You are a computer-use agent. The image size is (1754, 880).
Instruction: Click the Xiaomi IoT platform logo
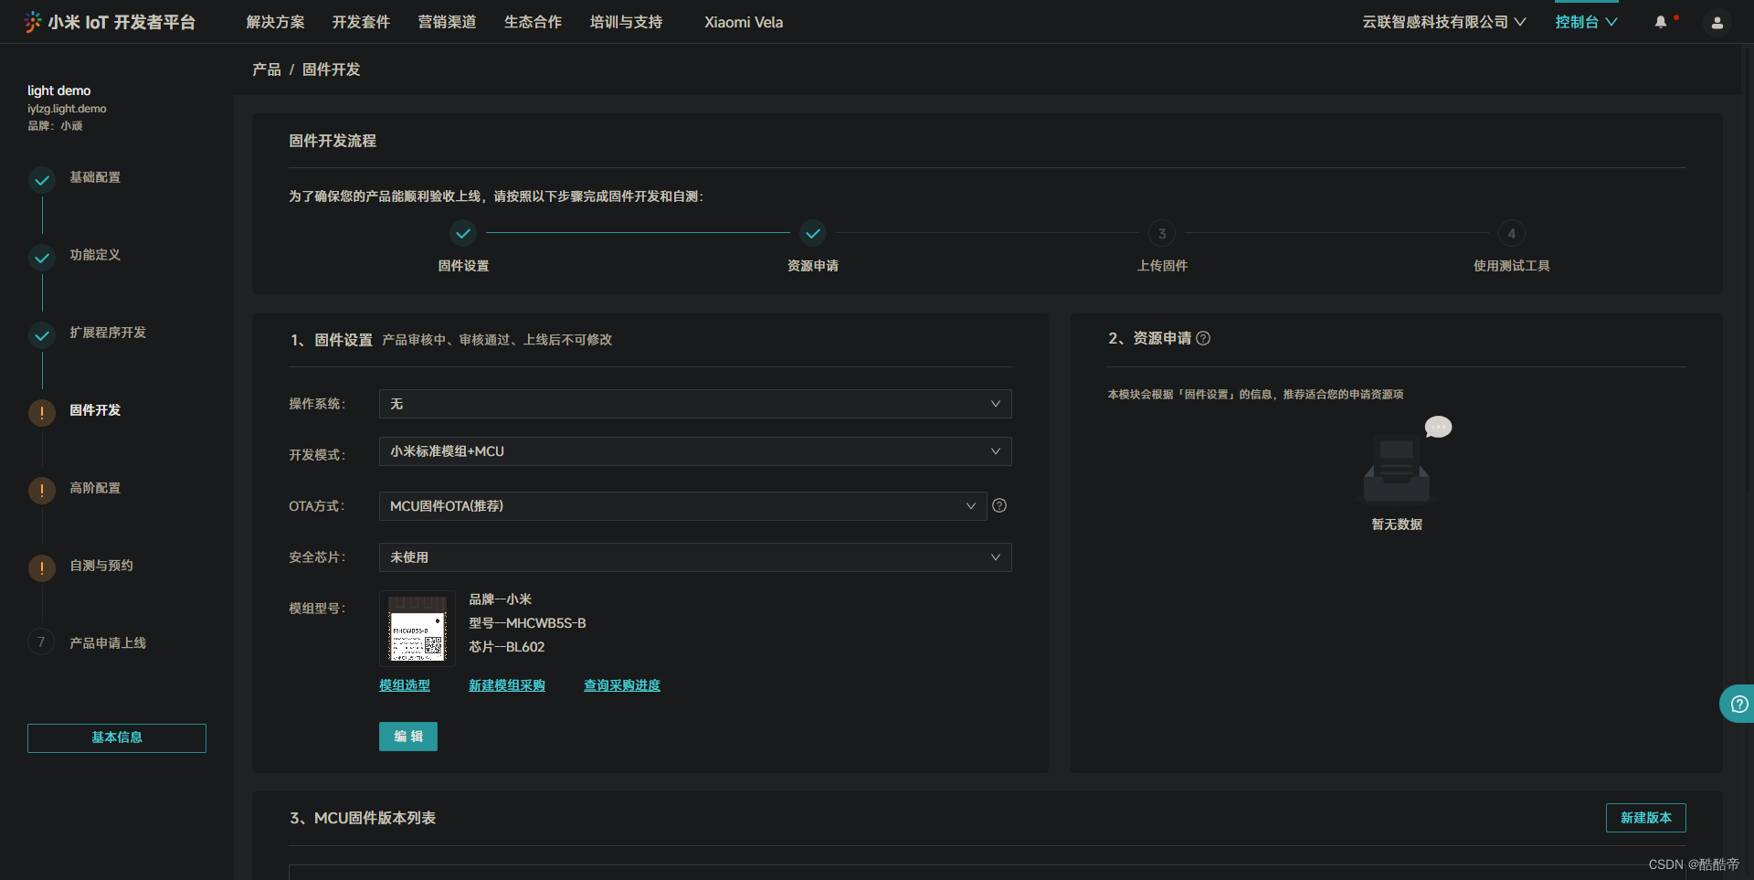[110, 22]
